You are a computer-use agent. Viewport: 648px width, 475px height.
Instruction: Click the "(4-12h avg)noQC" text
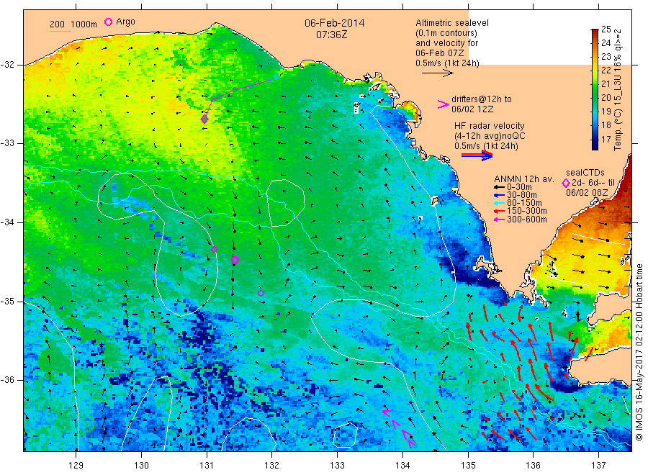tap(490, 136)
